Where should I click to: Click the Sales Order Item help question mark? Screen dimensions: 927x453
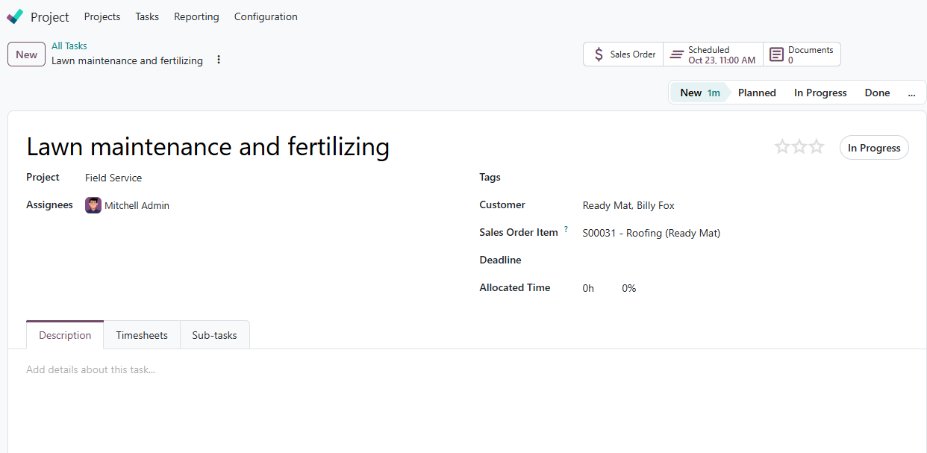tap(566, 229)
